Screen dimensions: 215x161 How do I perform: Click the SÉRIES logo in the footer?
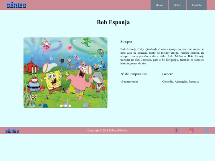pos(12,131)
